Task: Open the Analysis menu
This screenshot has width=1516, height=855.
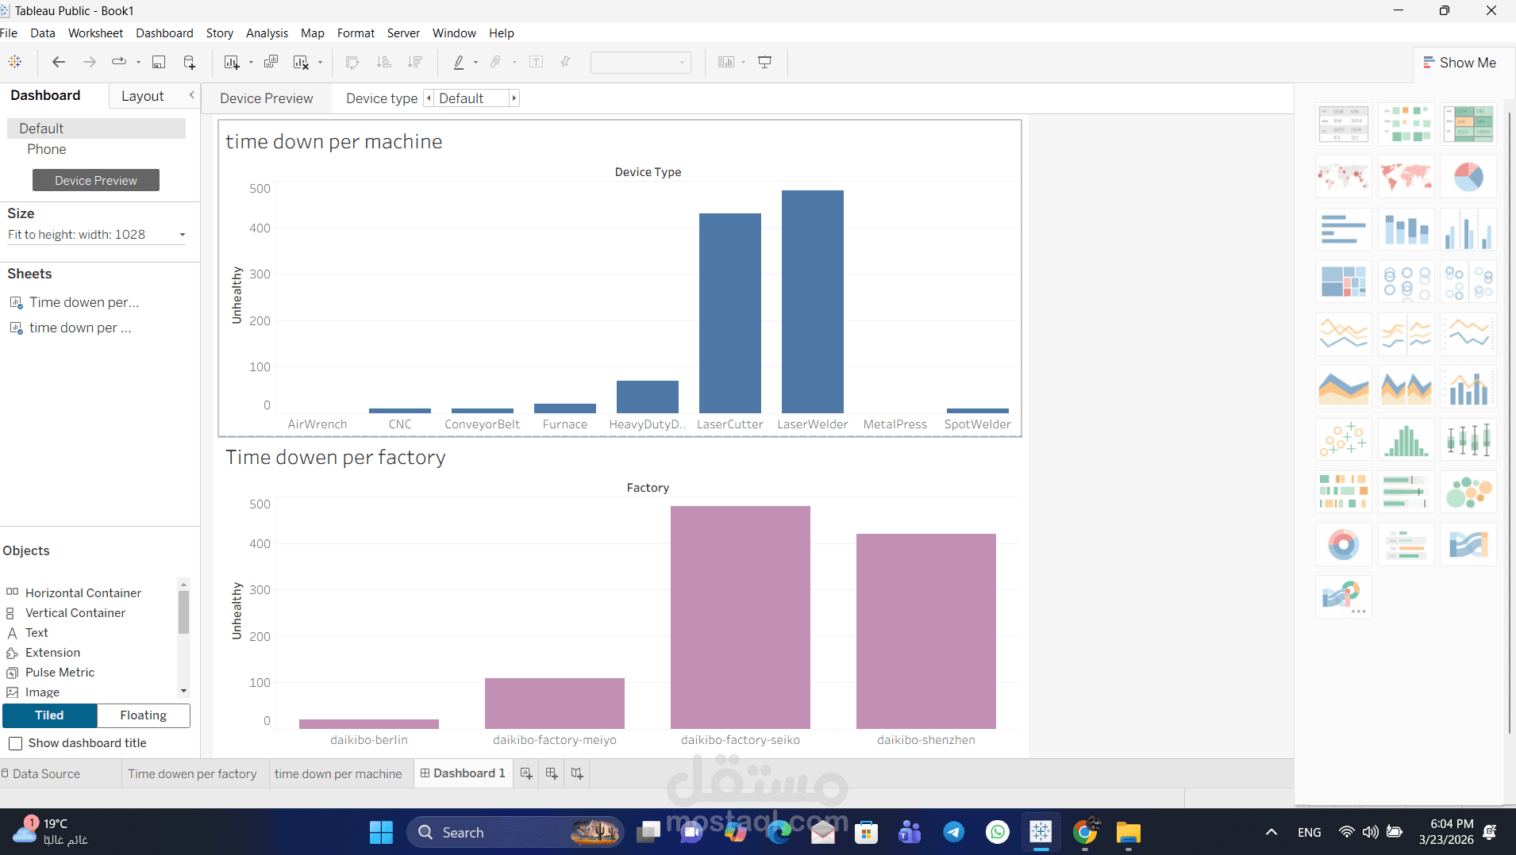Action: tap(267, 33)
